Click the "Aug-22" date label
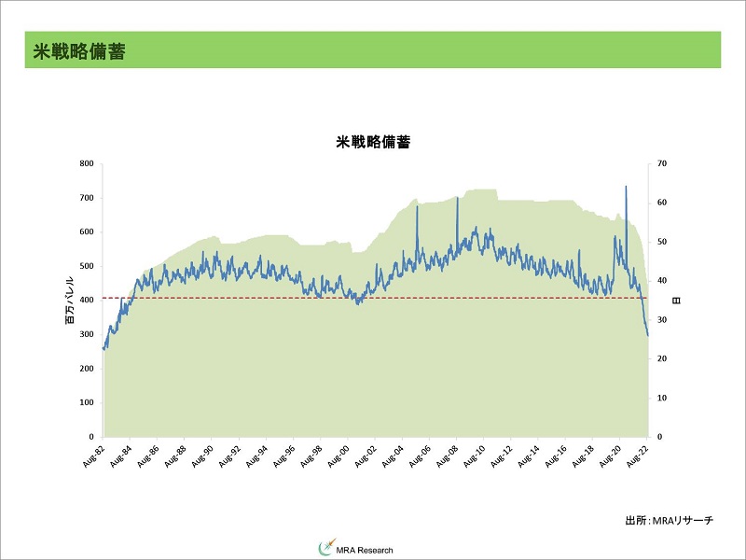The image size is (746, 560). pyautogui.click(x=638, y=455)
